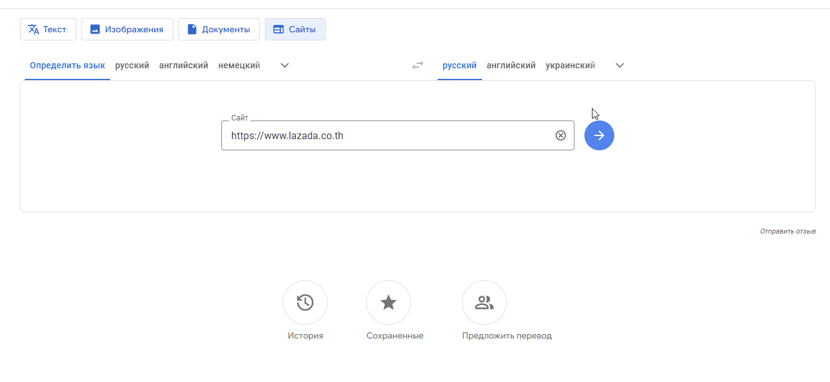This screenshot has height=382, width=830.
Task: Select Определить язык as source language
Action: [67, 65]
